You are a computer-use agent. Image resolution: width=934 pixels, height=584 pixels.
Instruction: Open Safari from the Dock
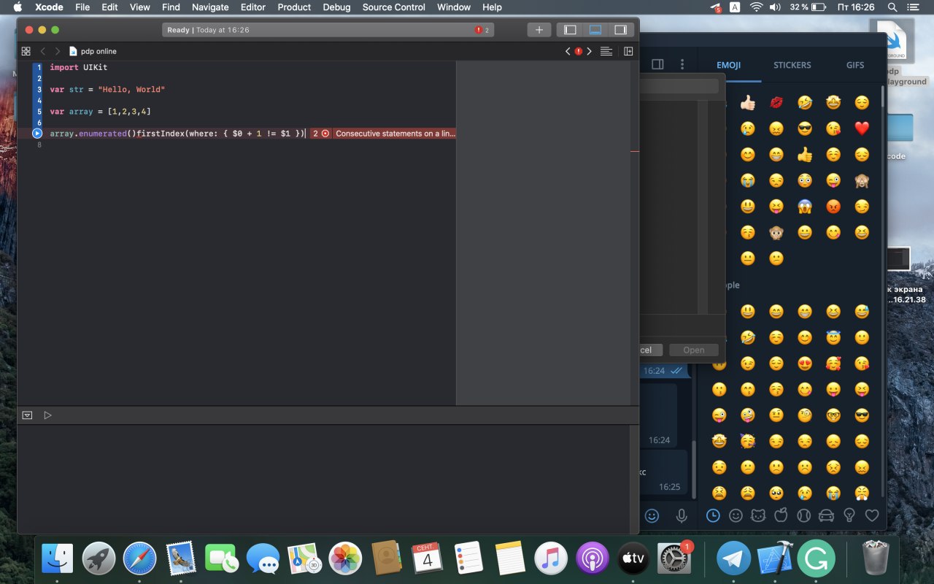[139, 559]
